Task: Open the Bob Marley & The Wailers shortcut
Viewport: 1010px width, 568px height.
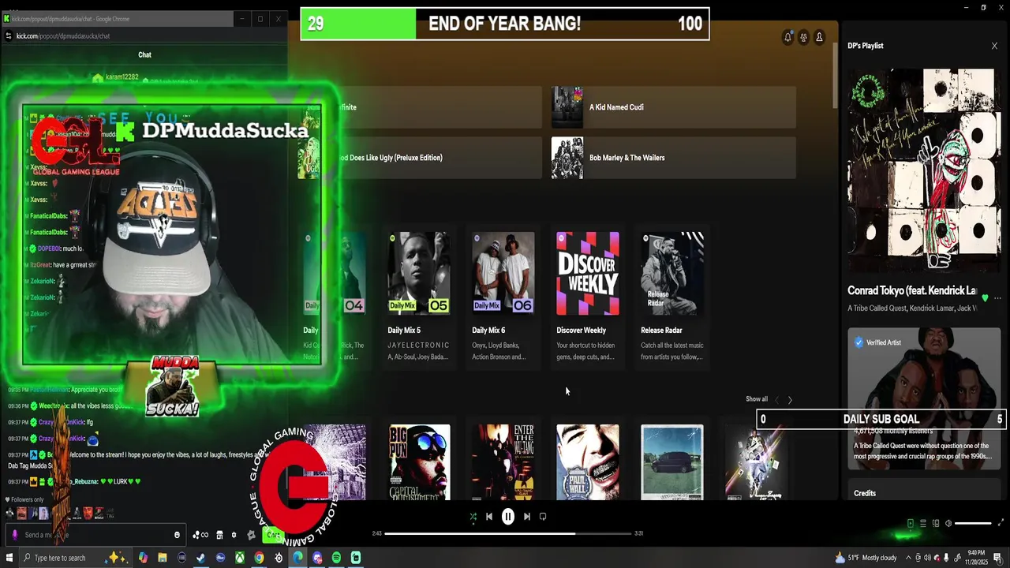Action: [x=673, y=158]
